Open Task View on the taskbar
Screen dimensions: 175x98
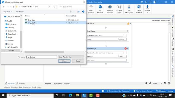(x=63, y=95)
